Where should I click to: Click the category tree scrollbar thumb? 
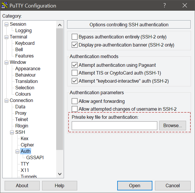click(x=60, y=89)
